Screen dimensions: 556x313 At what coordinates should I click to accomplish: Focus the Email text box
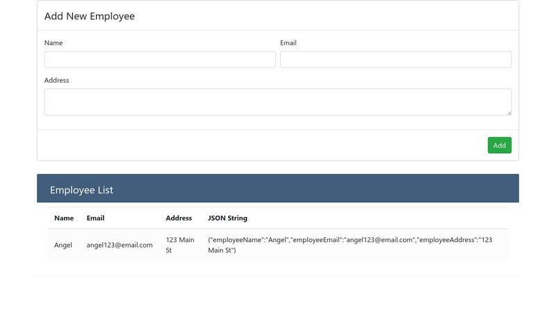click(395, 60)
